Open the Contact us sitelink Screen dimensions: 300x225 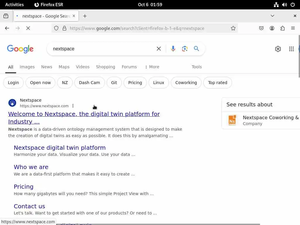click(30, 206)
